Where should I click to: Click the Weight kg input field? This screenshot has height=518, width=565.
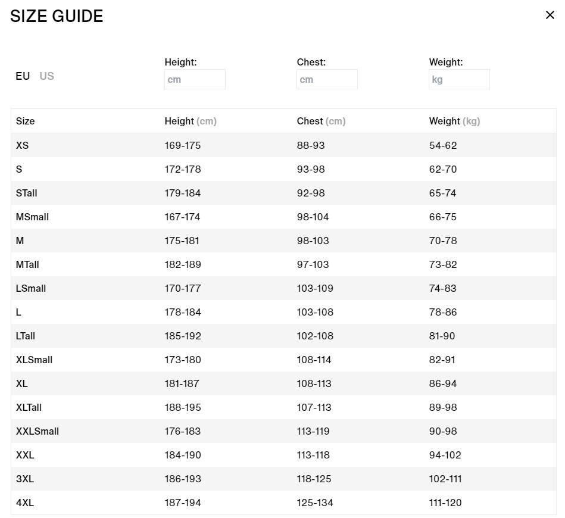[x=459, y=79]
